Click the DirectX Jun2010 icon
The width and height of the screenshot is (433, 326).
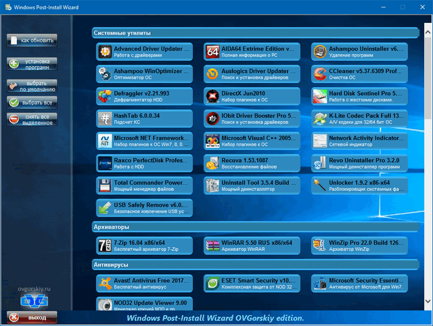pyautogui.click(x=212, y=96)
